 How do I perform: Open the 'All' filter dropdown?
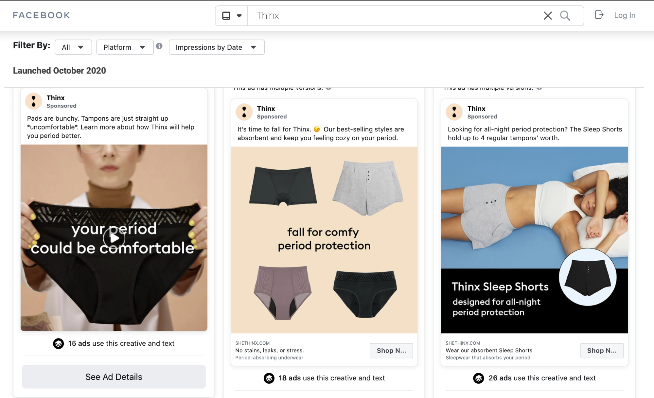(x=73, y=47)
